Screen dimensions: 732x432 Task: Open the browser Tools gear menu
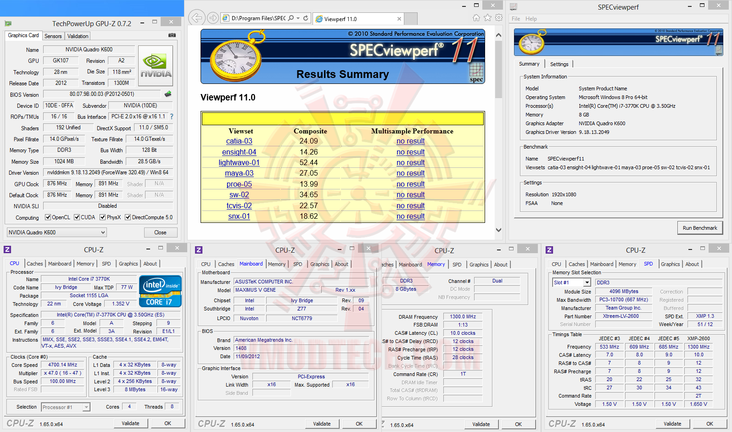[x=499, y=18]
